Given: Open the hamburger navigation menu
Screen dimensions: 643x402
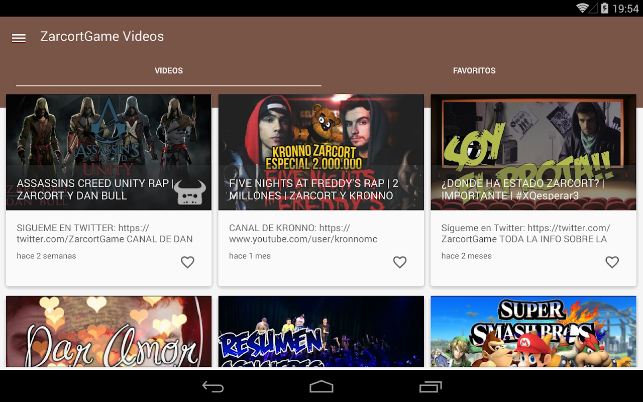Looking at the screenshot, I should pos(19,38).
